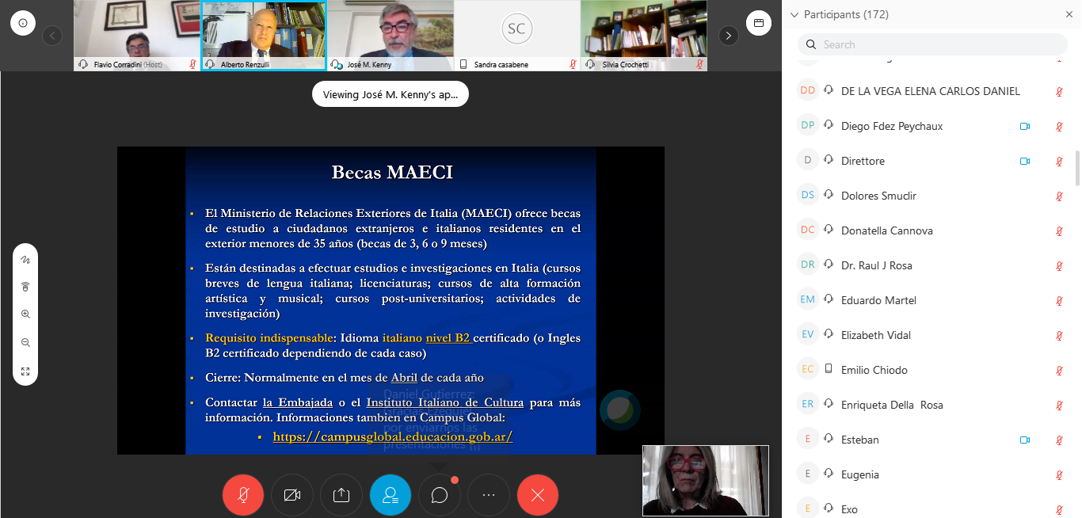This screenshot has height=518, width=1082.
Task: Toggle the muted mic for Donatella Cannova
Action: click(1059, 231)
